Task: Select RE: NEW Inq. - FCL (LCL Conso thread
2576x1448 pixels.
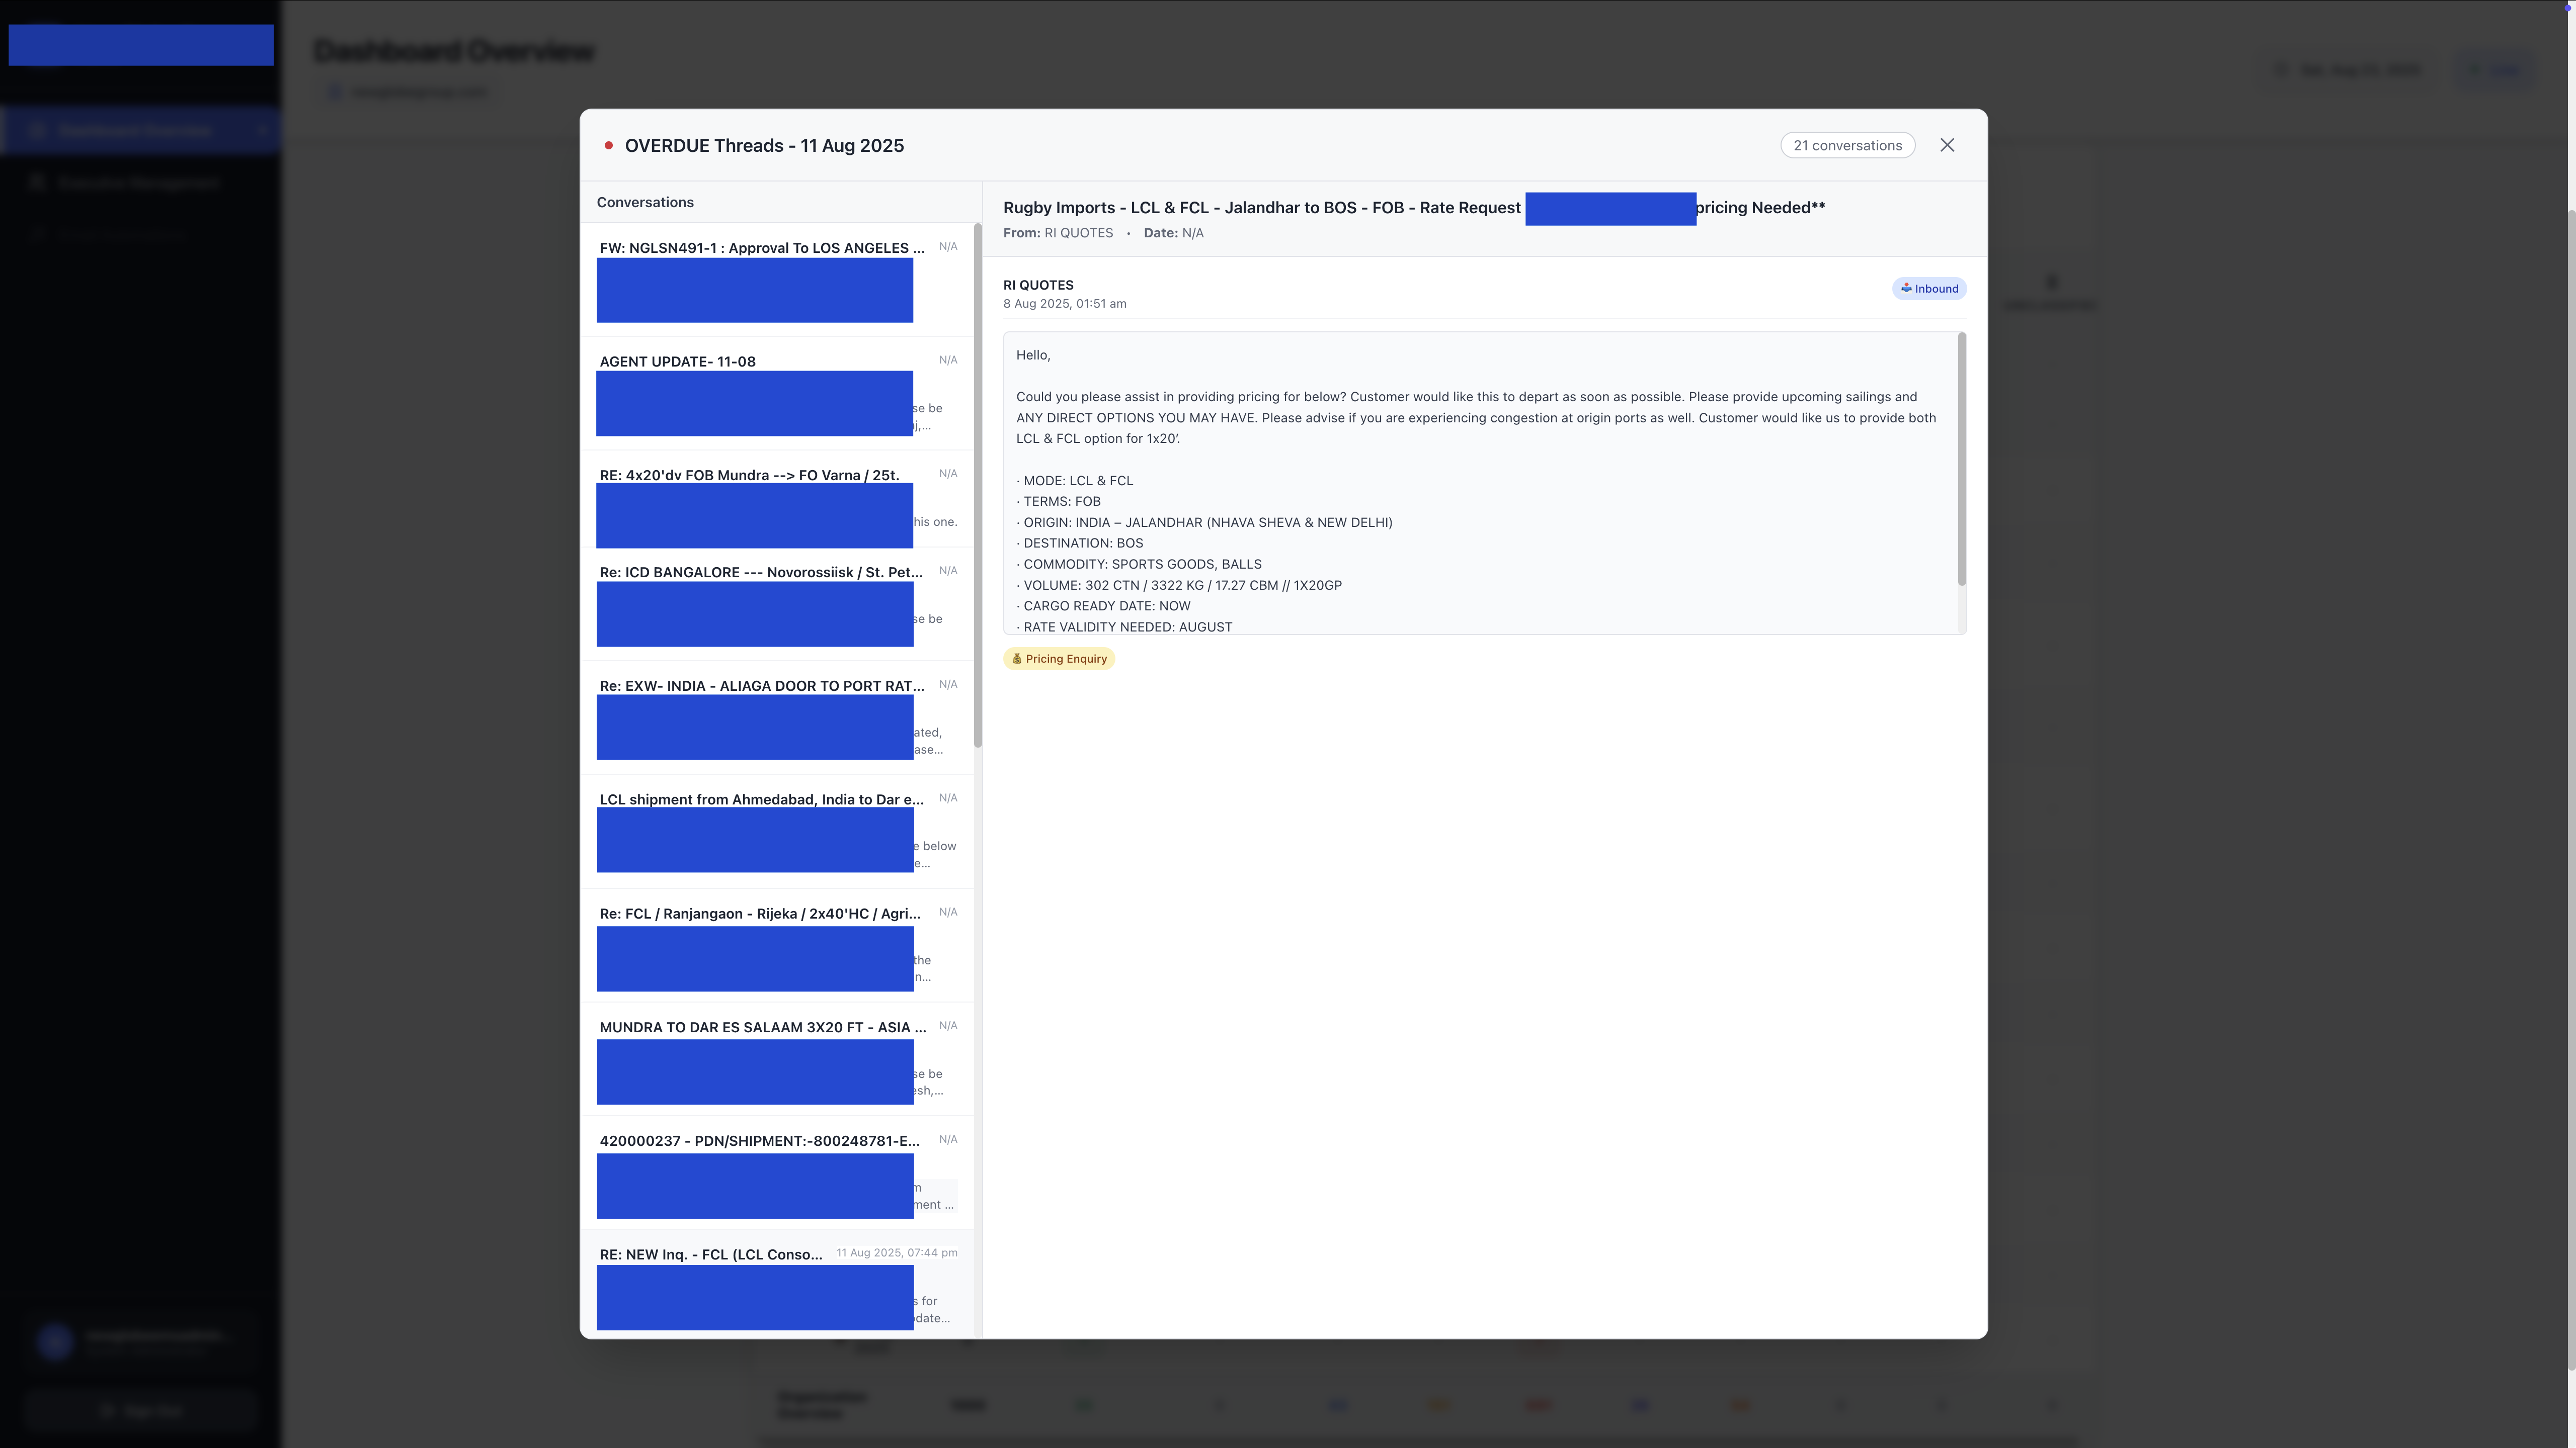Action: pyautogui.click(x=710, y=1255)
